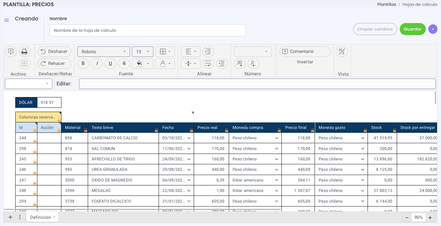Click the grid layout icon under Archivo
The width and height of the screenshot is (441, 226).
tap(24, 63)
